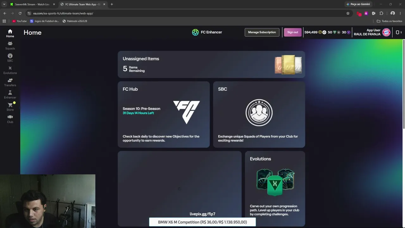Select the FC Ultimate Team Web App tab

pyautogui.click(x=83, y=4)
